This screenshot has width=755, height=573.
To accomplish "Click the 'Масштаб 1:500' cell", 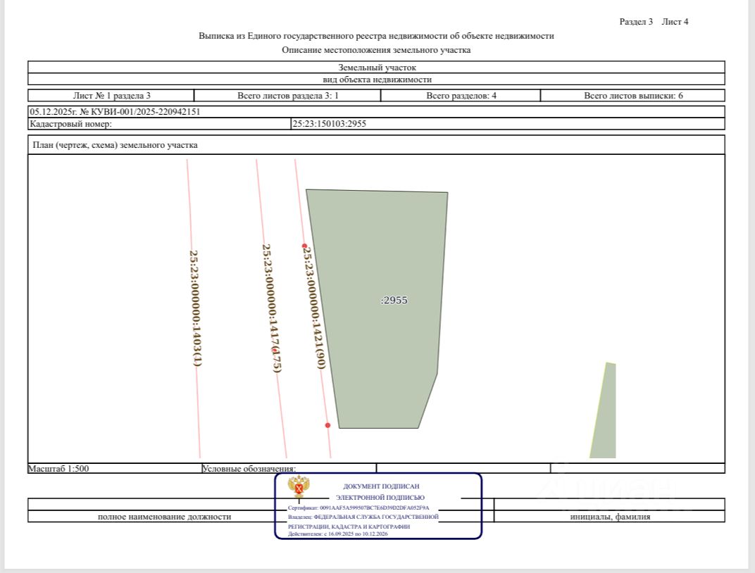I will (114, 468).
